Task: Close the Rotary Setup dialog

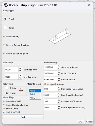Action: [x=89, y=5]
